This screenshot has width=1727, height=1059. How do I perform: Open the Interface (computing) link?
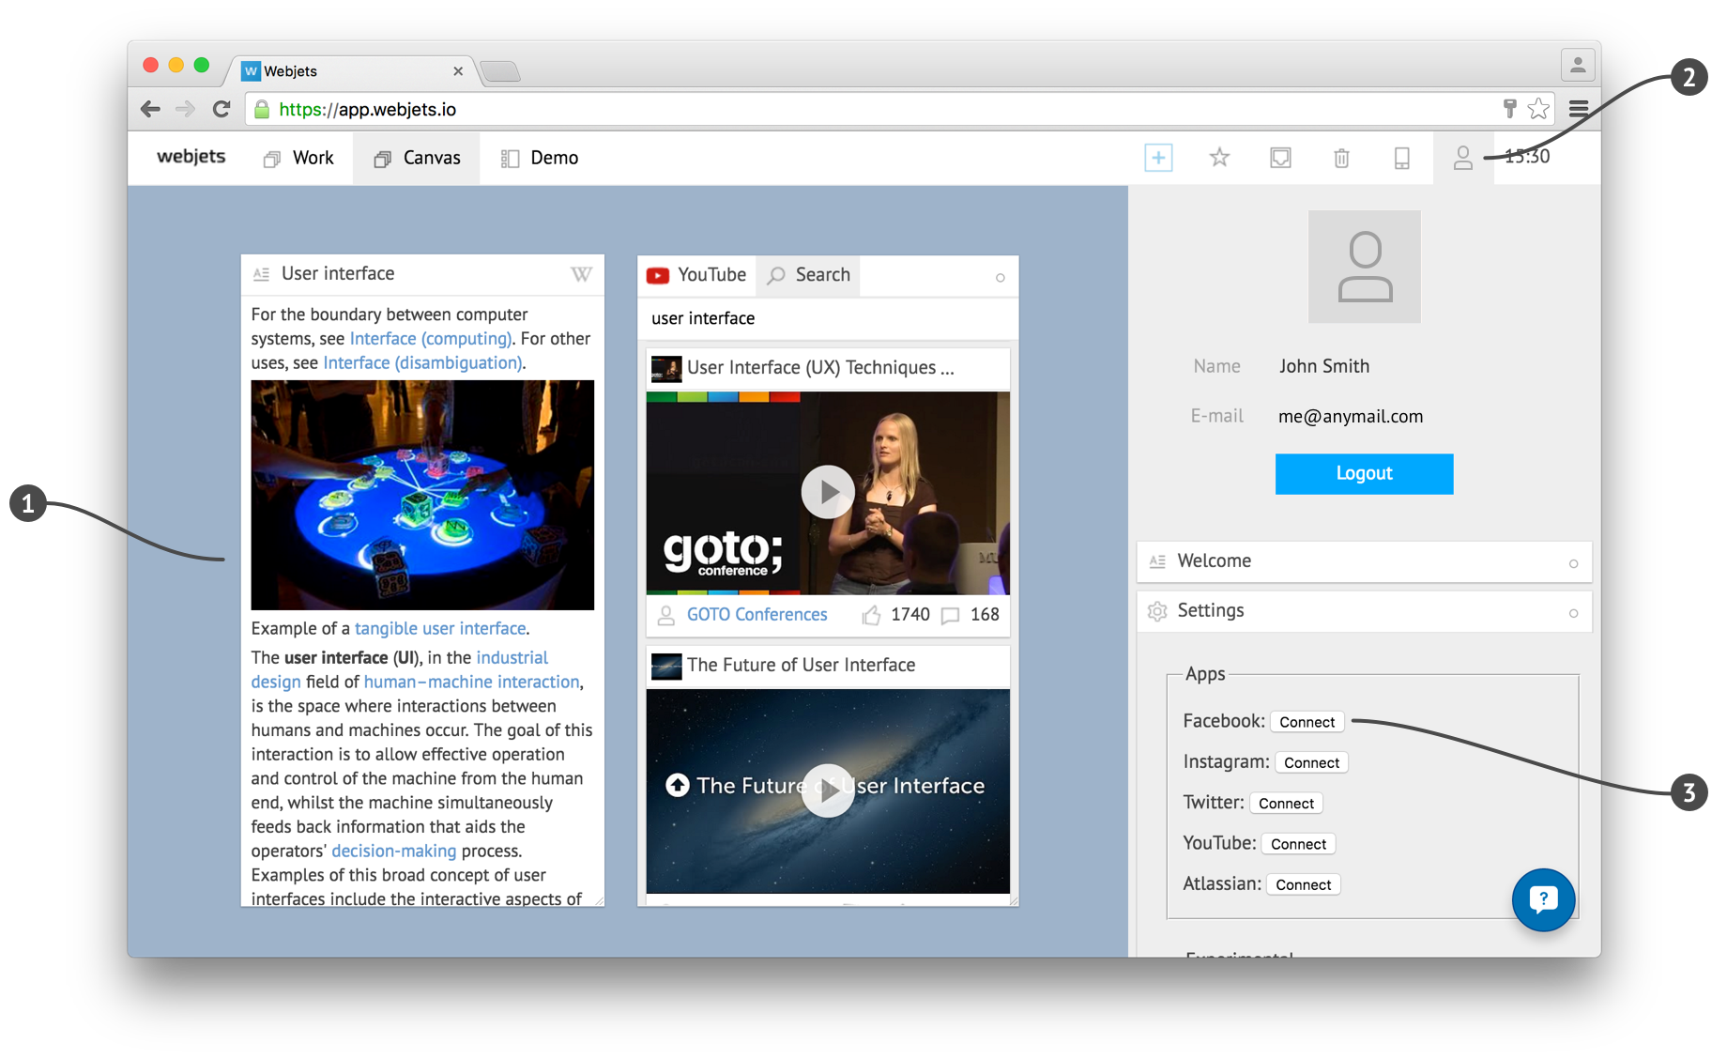click(x=431, y=339)
